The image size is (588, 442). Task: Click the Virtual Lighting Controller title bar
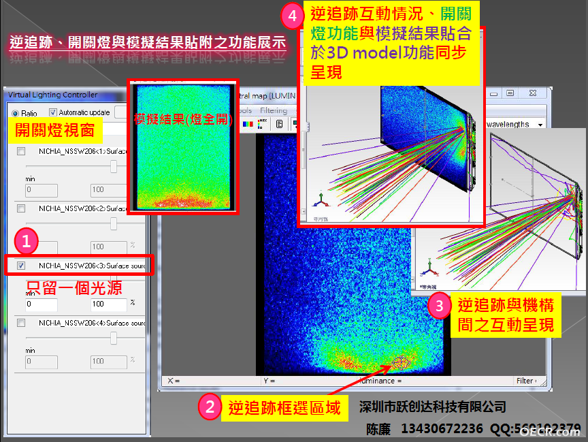[65, 95]
